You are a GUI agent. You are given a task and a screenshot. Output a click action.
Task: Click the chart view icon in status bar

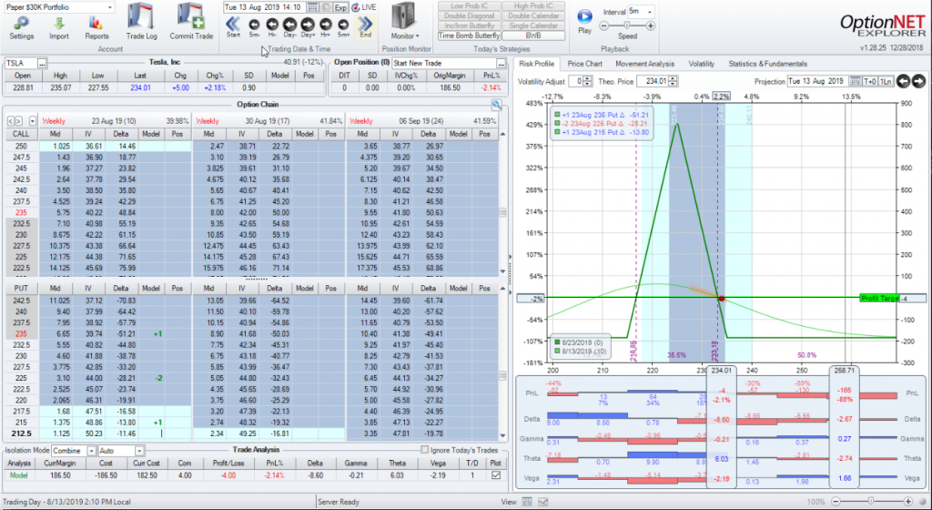(x=542, y=502)
